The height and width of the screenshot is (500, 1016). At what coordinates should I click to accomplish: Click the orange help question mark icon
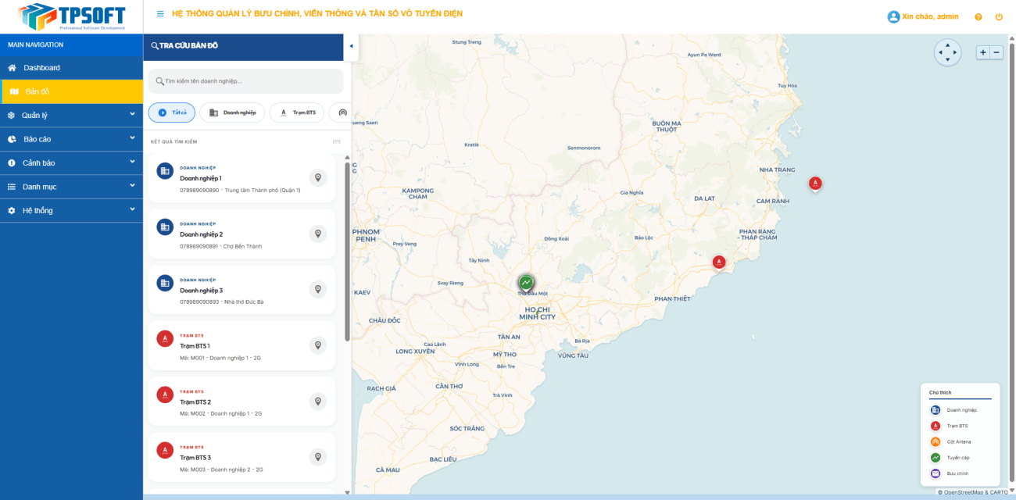978,17
